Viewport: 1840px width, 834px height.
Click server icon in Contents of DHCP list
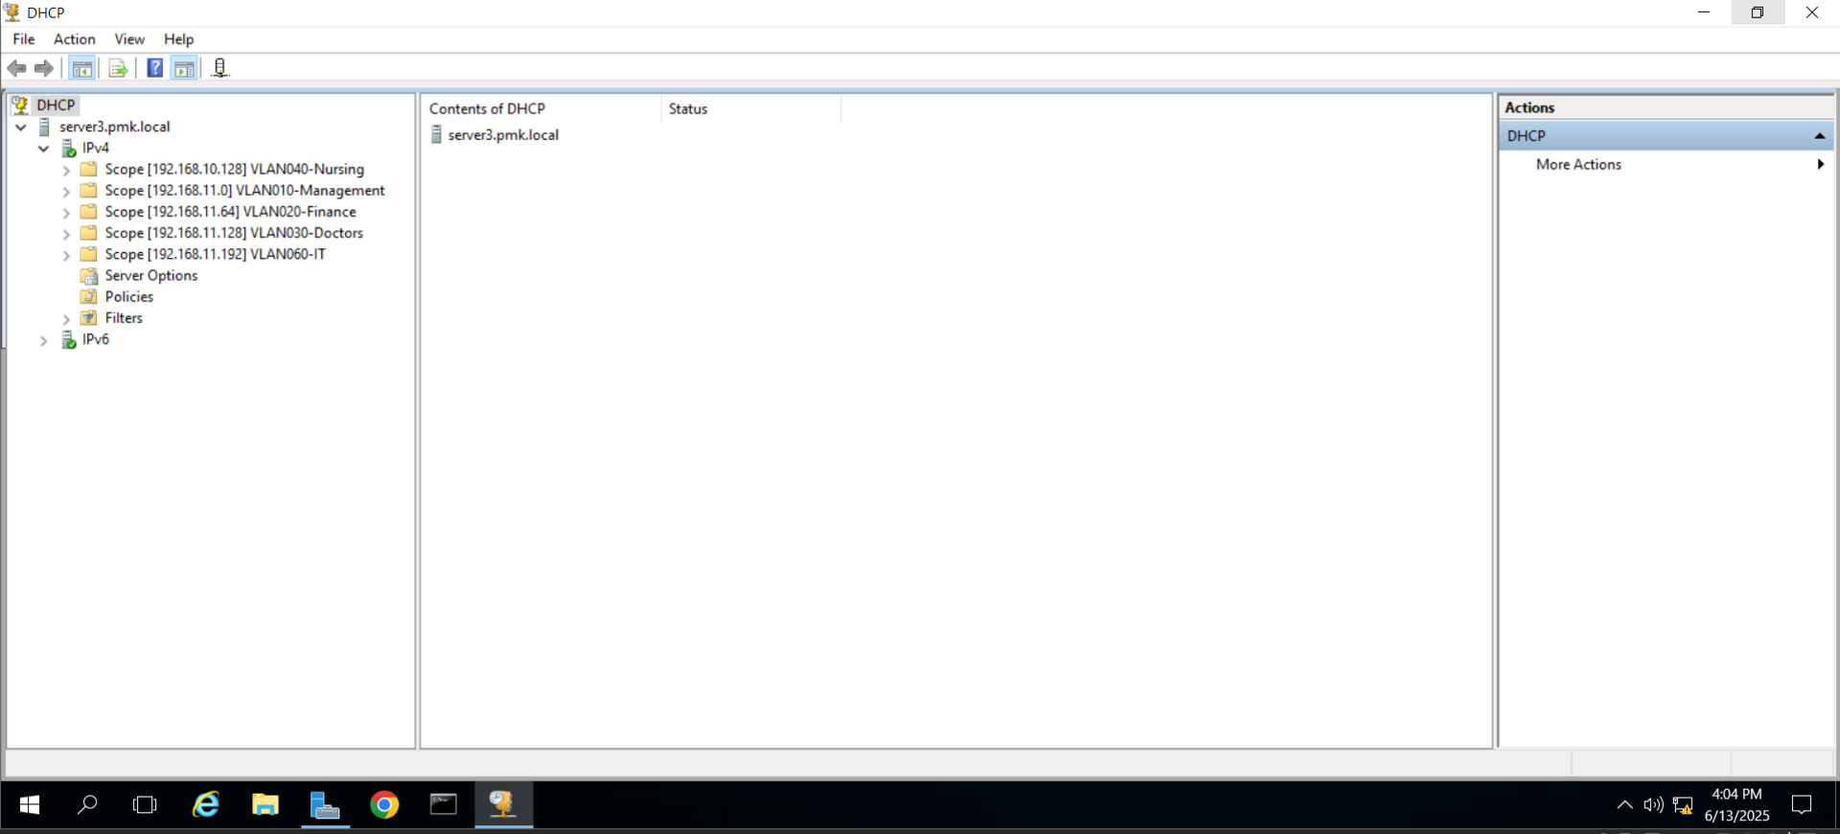tap(436, 135)
